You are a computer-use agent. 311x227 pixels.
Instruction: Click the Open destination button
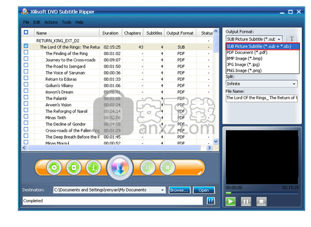204,190
